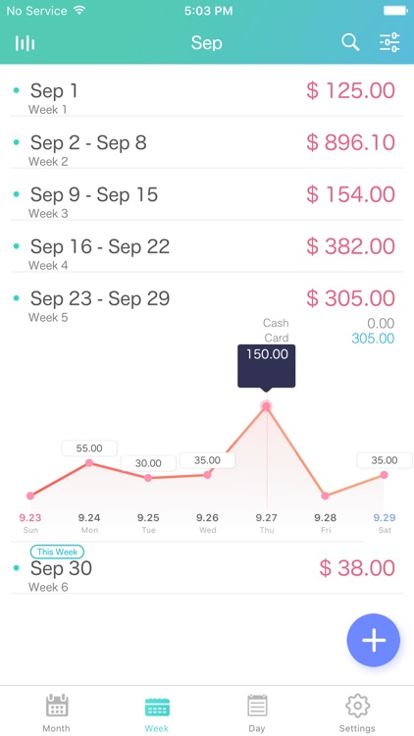Viewport: 414px width, 736px height.
Task: Tap the blue plus add button
Action: pos(373,640)
